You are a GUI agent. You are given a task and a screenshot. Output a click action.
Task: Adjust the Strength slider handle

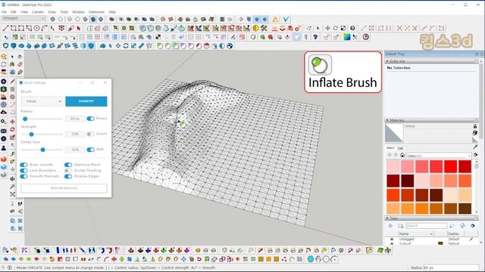pyautogui.click(x=31, y=134)
